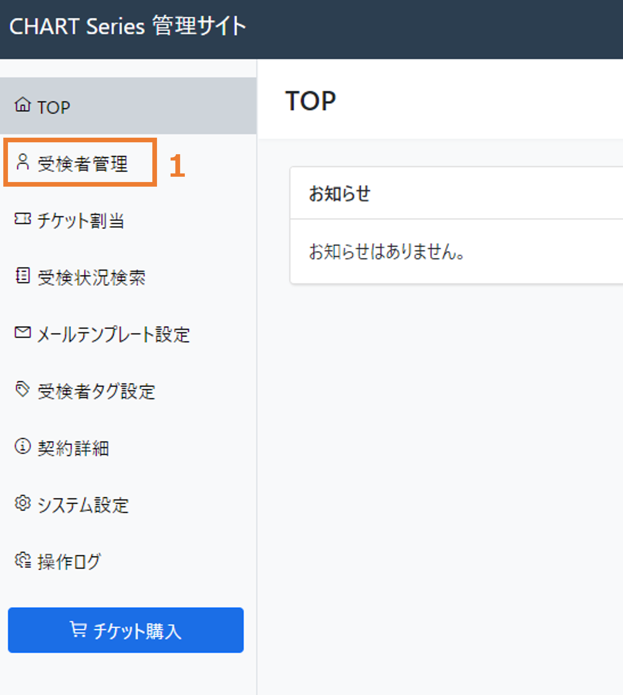
Task: Click the notebook icon for 受検状況検索
Action: 23,275
